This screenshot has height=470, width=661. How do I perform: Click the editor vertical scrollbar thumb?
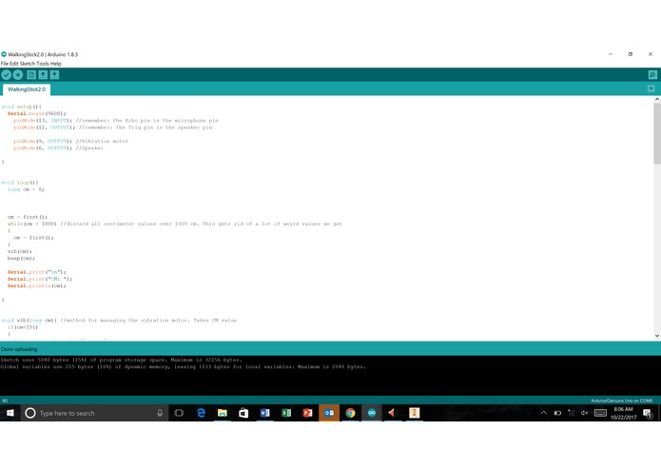(x=657, y=134)
